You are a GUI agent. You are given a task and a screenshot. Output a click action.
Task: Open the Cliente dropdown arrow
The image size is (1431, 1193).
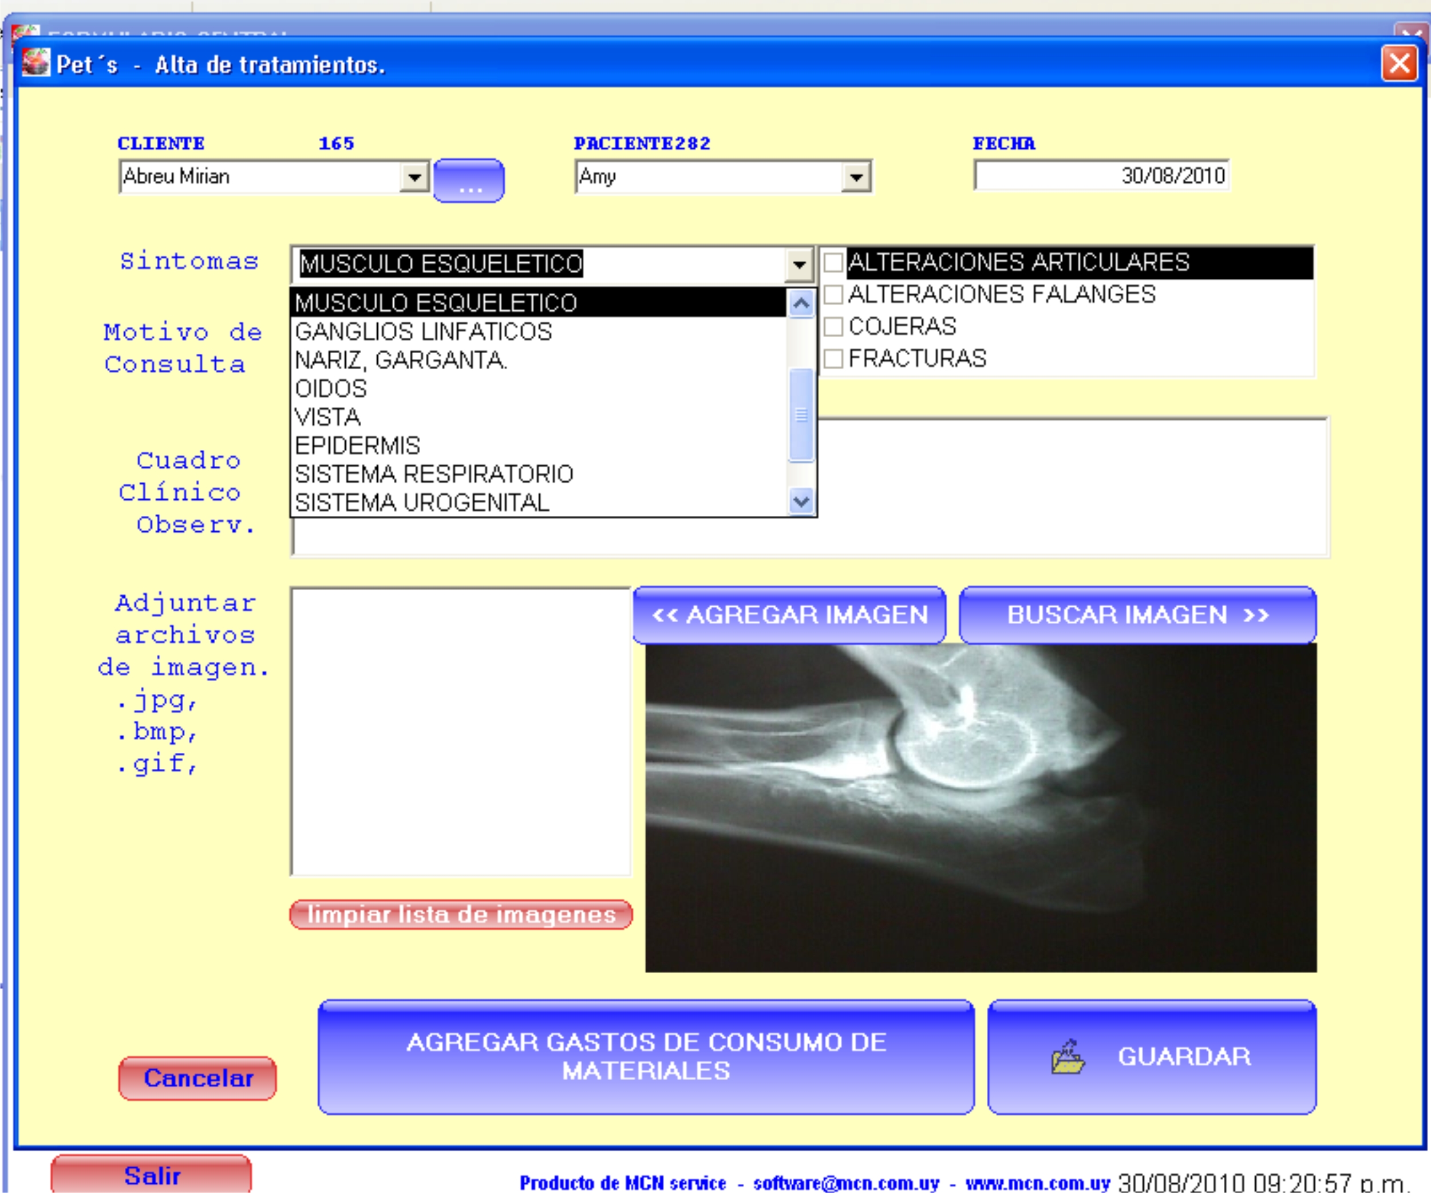(414, 178)
